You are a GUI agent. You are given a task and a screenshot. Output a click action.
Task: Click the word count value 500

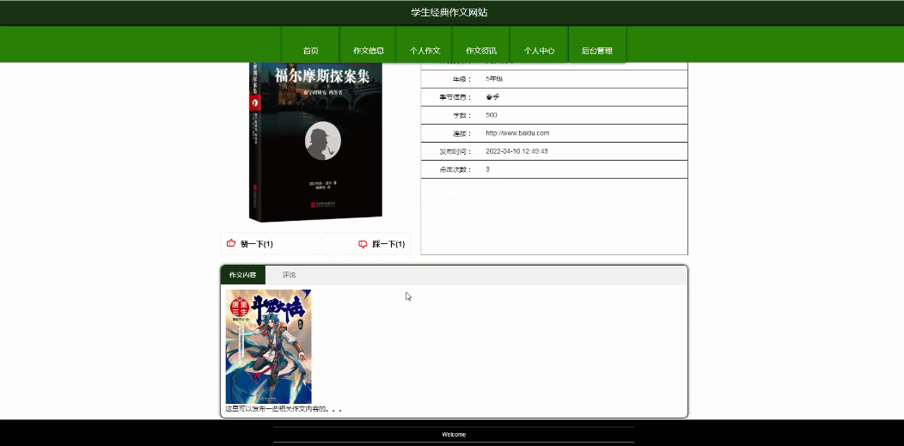click(x=492, y=115)
